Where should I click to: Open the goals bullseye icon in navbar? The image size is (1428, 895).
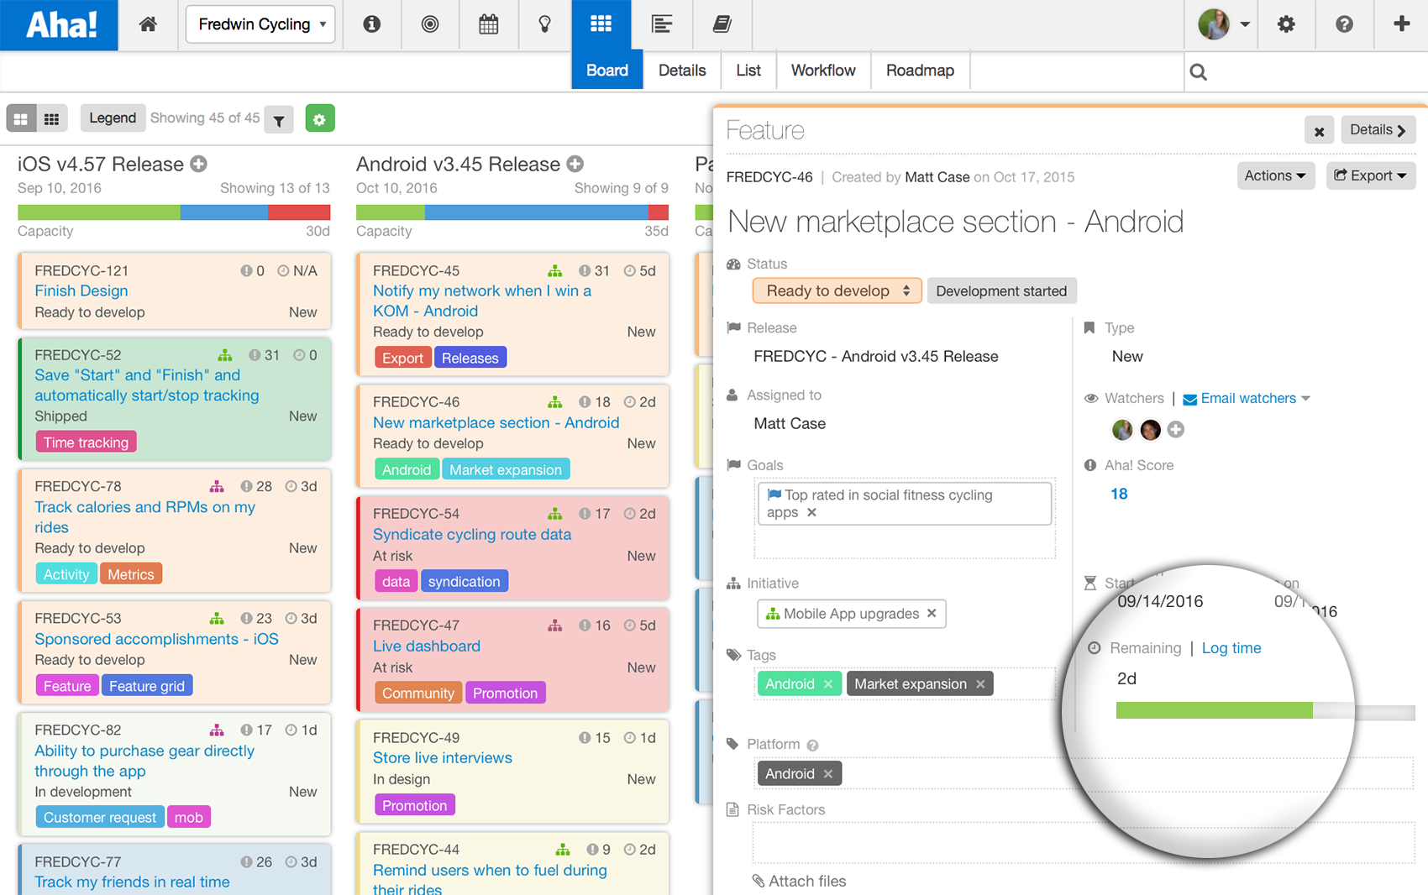click(430, 24)
